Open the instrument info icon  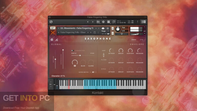(108, 28)
